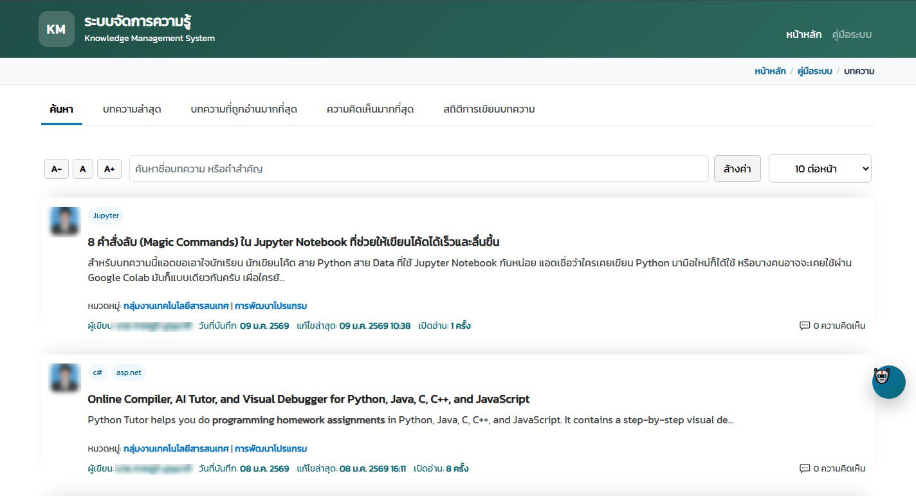The width and height of the screenshot is (916, 496).
Task: Open the 10 ต่อหน้า page-size dropdown
Action: pyautogui.click(x=820, y=169)
